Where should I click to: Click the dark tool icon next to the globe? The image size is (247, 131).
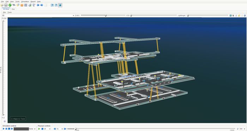point(233,15)
